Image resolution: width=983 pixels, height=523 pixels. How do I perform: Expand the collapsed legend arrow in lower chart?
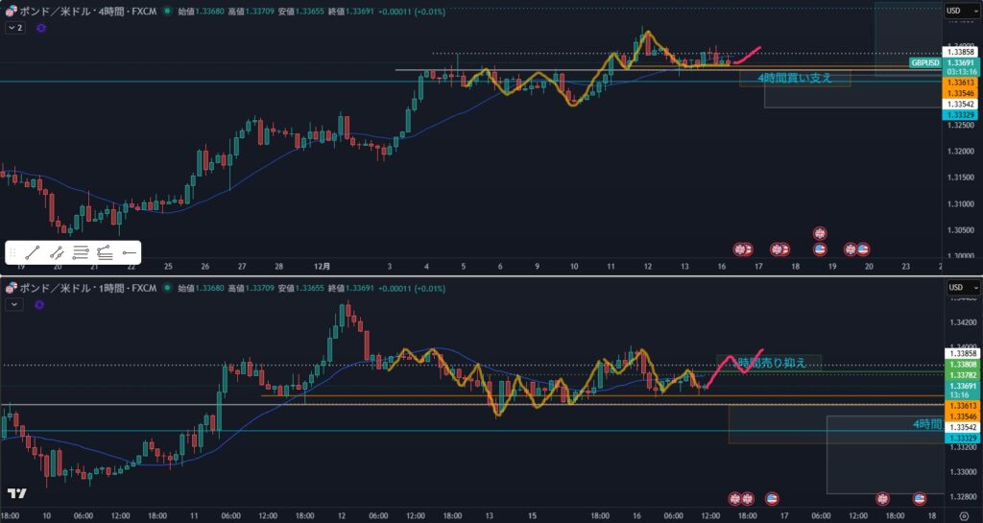pos(14,304)
